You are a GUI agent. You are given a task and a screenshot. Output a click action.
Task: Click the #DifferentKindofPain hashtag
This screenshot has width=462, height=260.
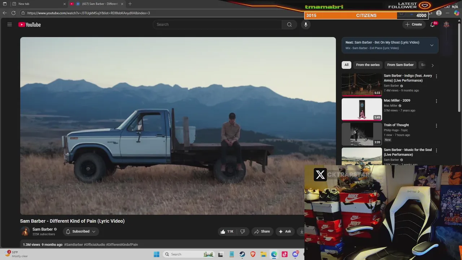122,244
